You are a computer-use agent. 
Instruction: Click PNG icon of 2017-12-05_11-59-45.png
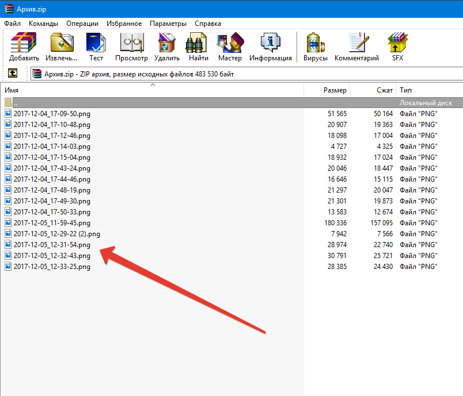[8, 223]
